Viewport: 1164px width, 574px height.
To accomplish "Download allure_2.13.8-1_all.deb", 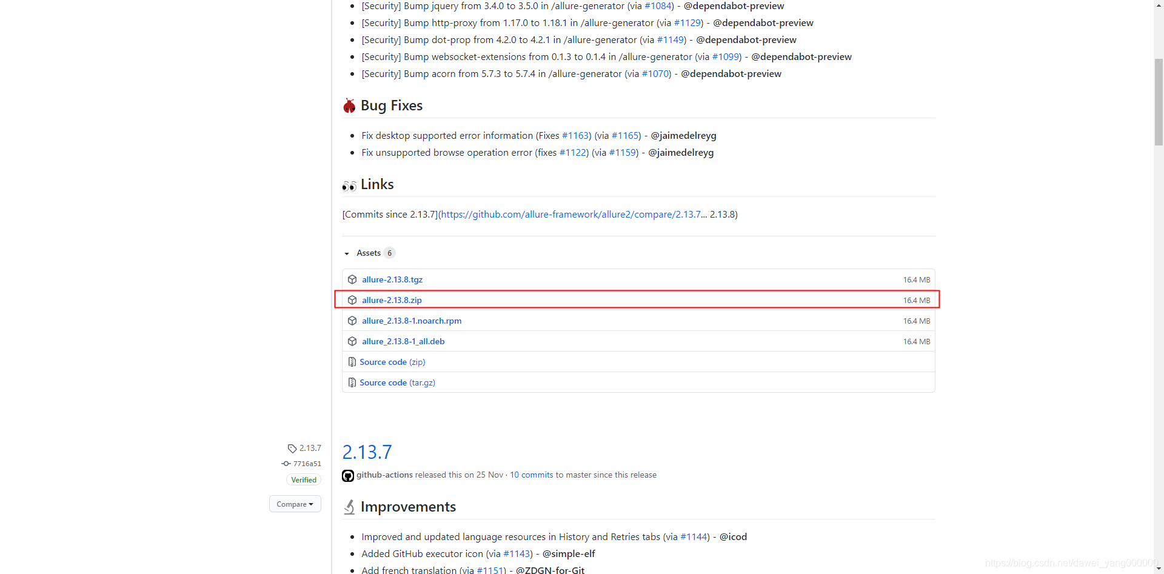I will [x=403, y=341].
